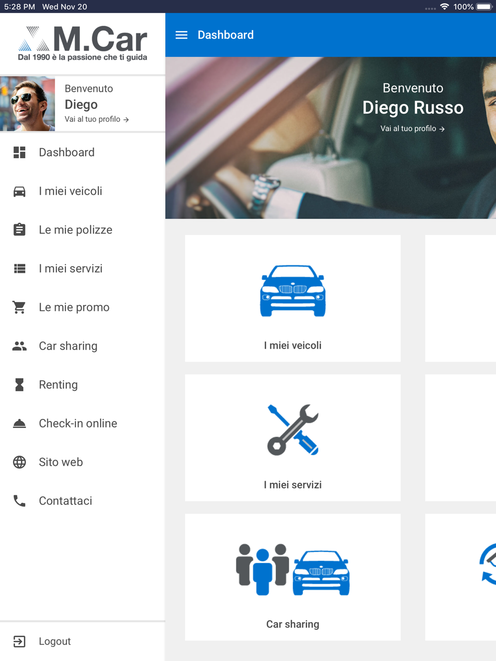Tap the battery indicator
This screenshot has width=496, height=661.
484,6
